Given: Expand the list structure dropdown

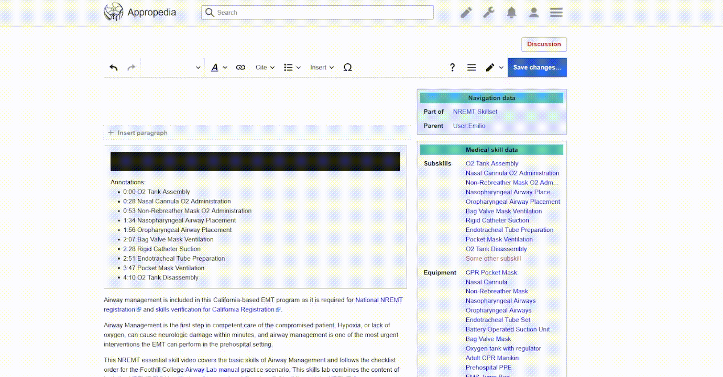Looking at the screenshot, I should [x=292, y=68].
